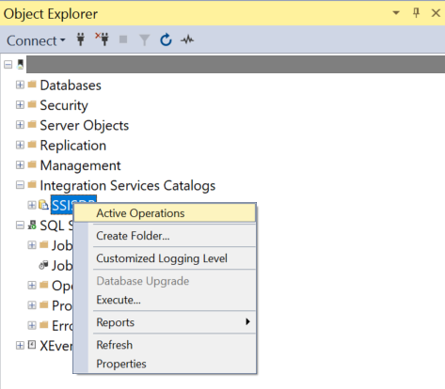
Task: Click the Server Objects folder icon
Action: tap(32, 124)
